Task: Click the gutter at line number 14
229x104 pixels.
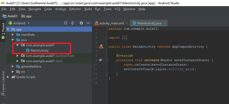Action: click(96, 83)
